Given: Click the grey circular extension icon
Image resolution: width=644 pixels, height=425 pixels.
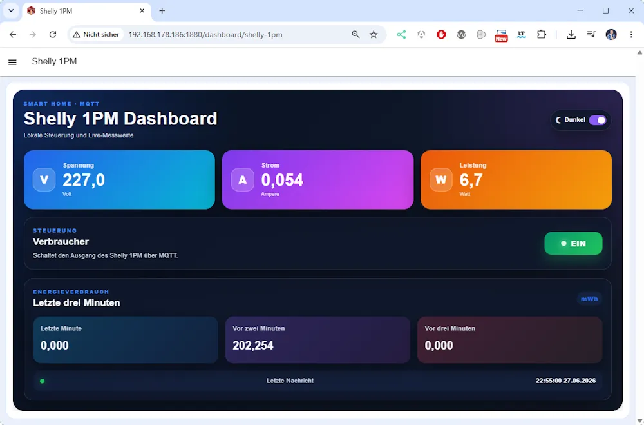Looking at the screenshot, I should 481,35.
